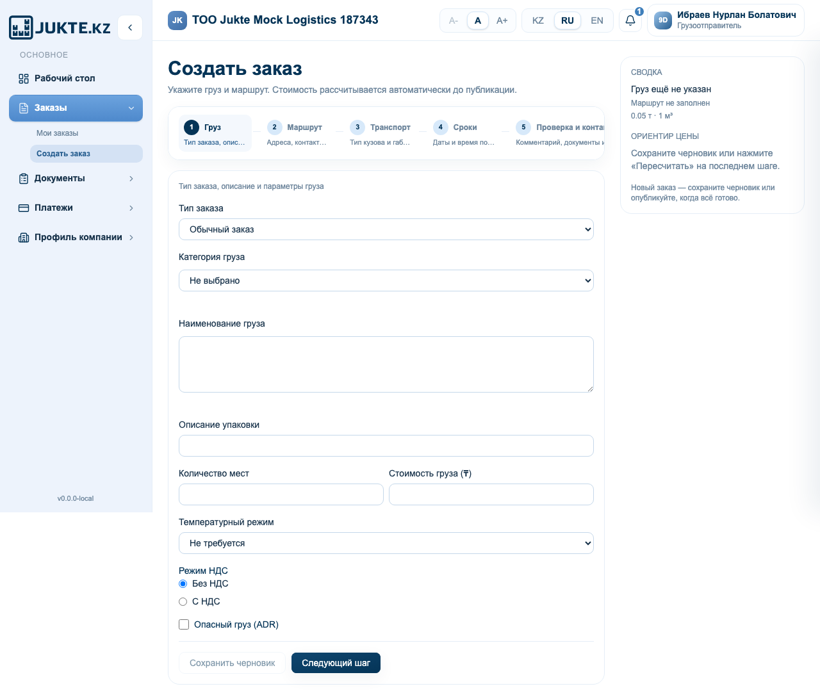Click the JUKTE.KZ logo icon
This screenshot has width=820, height=700.
(20, 28)
